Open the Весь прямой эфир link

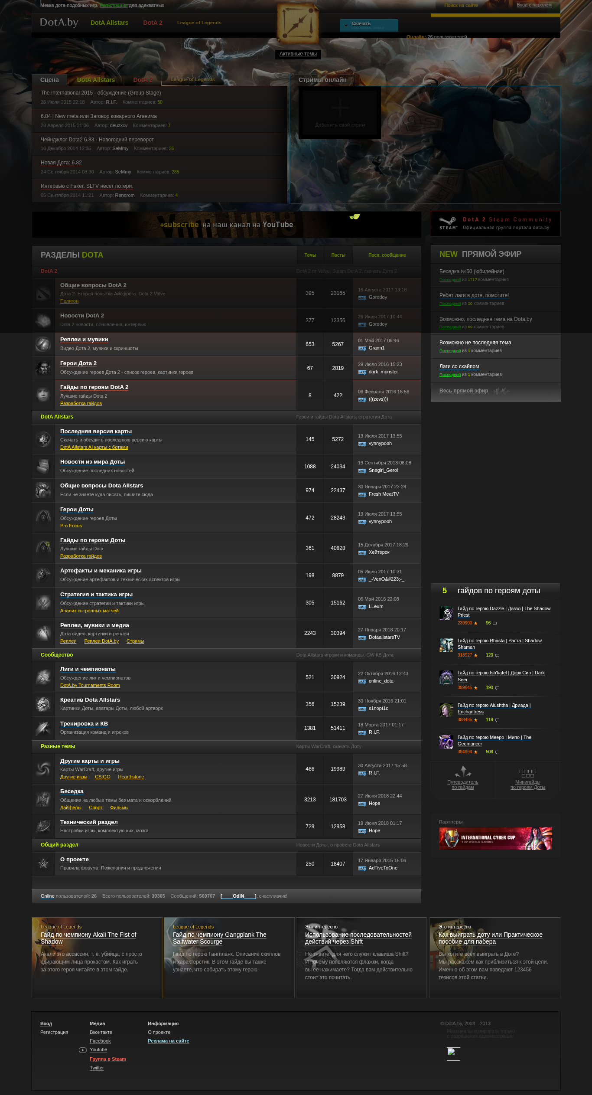pos(464,391)
